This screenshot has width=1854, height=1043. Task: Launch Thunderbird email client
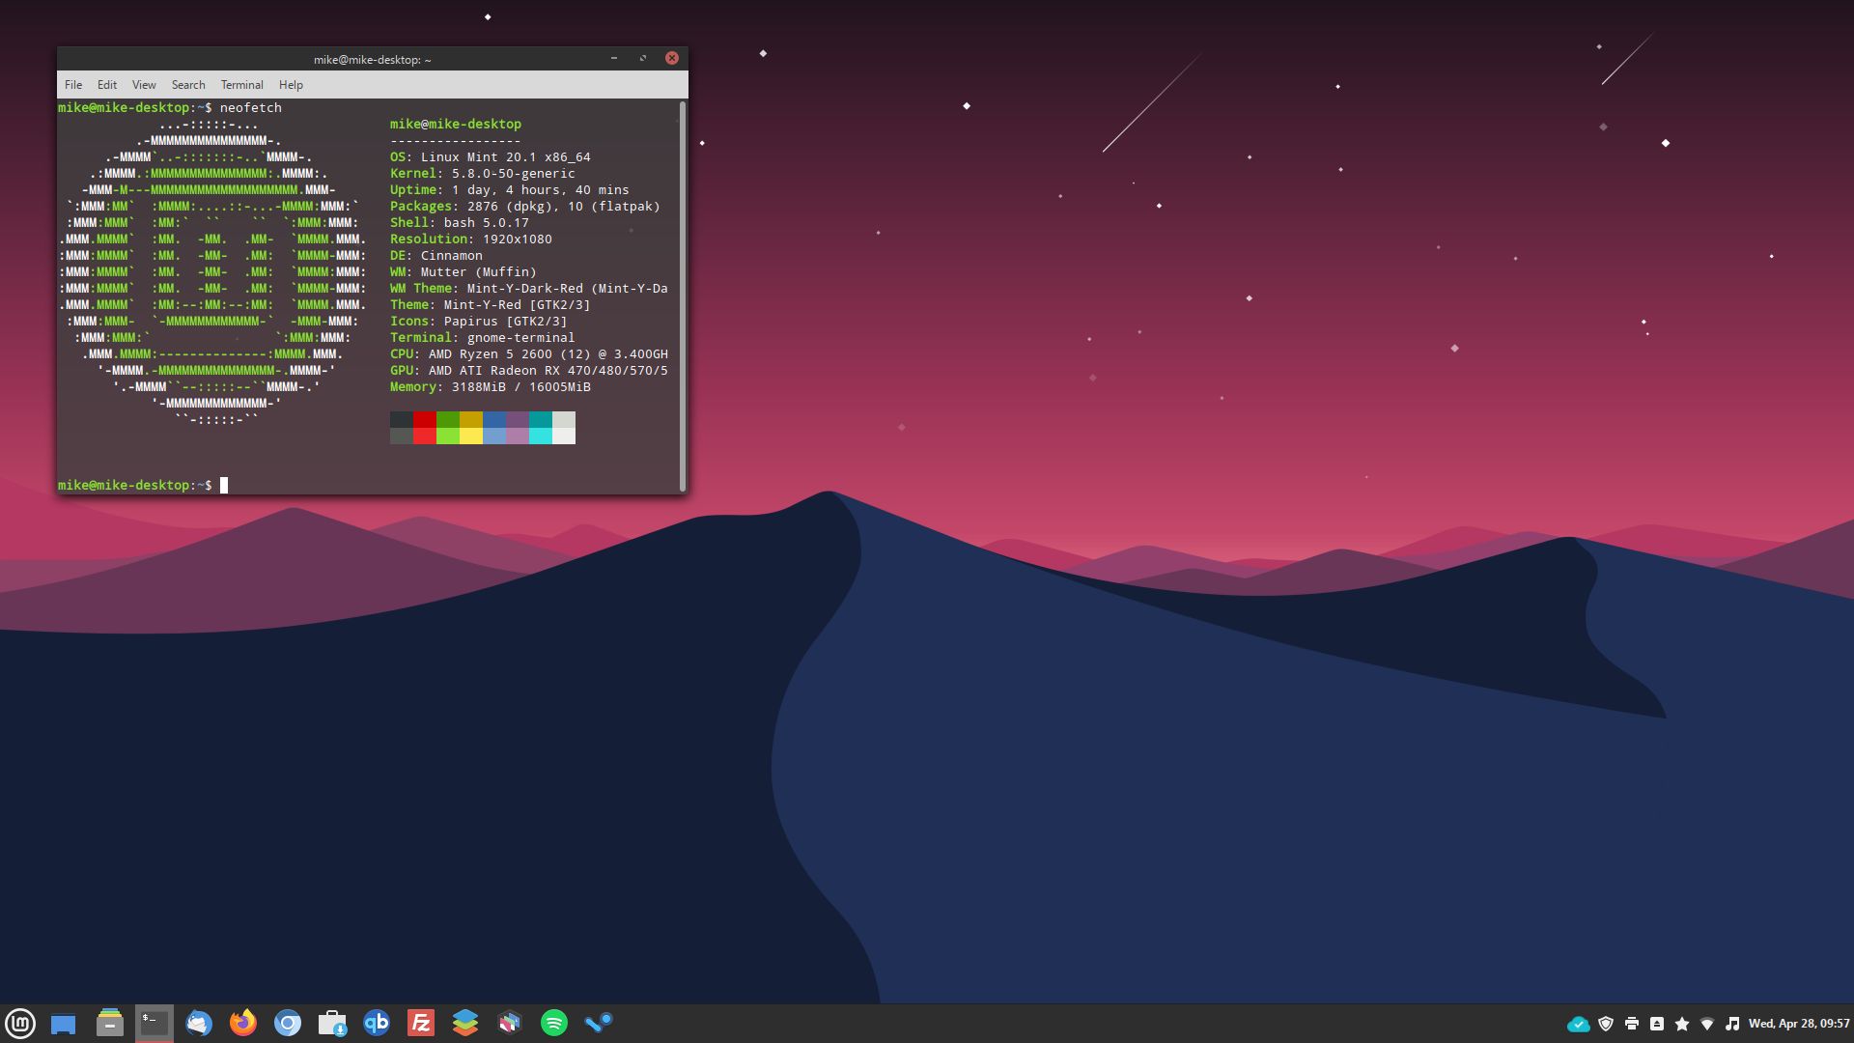(x=199, y=1023)
